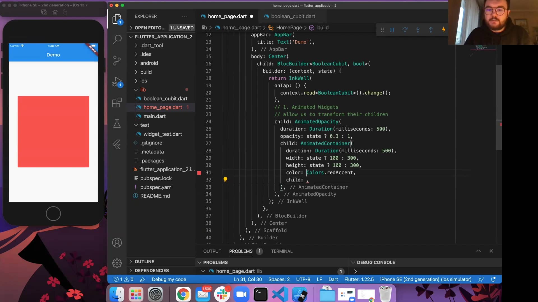Image resolution: width=538 pixels, height=302 pixels.
Task: Collapse the lib folder
Action: pyautogui.click(x=143, y=90)
